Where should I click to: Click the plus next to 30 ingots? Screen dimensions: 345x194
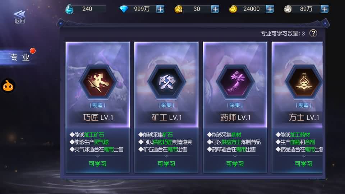215,9
